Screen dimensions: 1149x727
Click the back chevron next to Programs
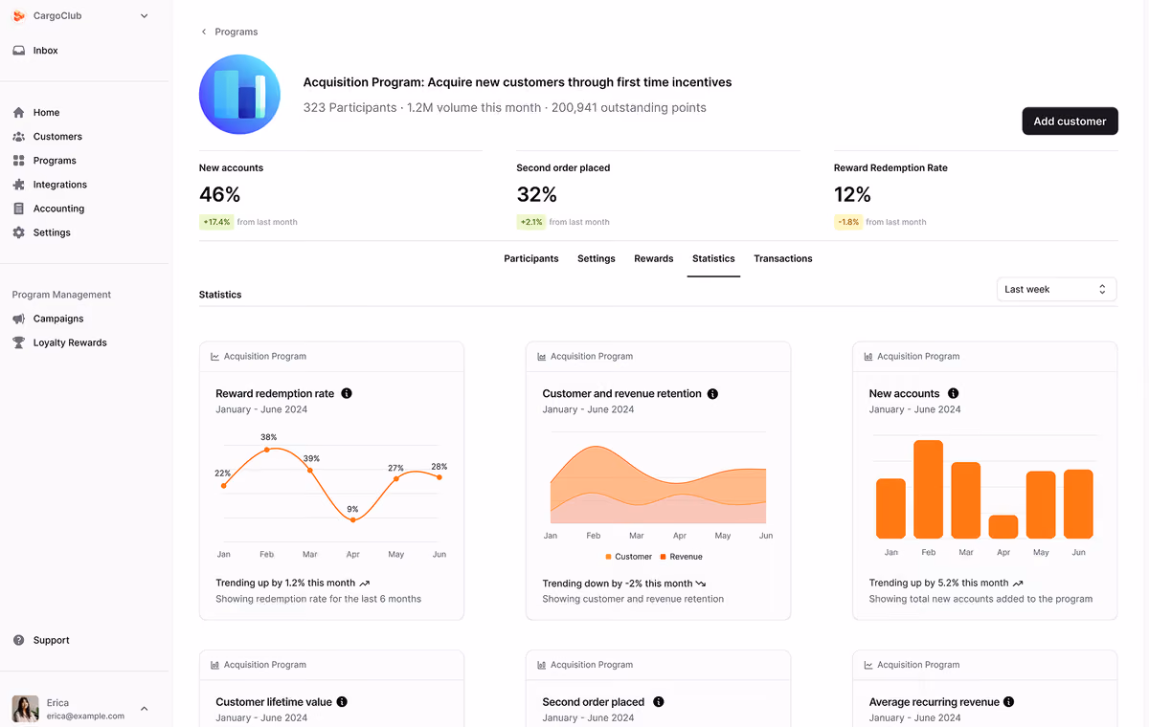click(x=204, y=32)
